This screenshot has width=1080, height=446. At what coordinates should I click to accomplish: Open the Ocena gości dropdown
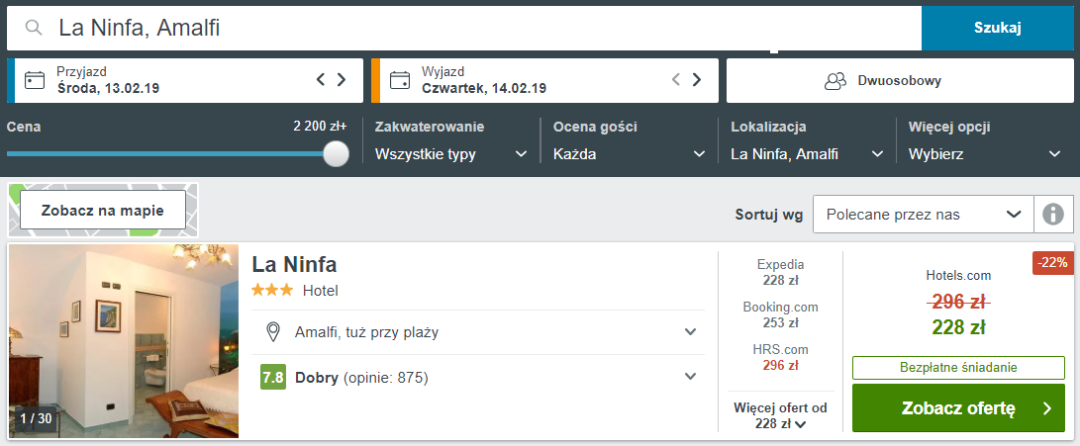(x=629, y=154)
